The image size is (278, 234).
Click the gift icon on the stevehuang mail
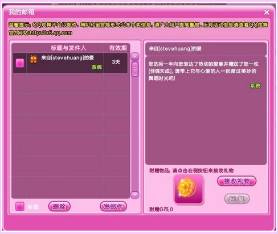pyautogui.click(x=34, y=59)
